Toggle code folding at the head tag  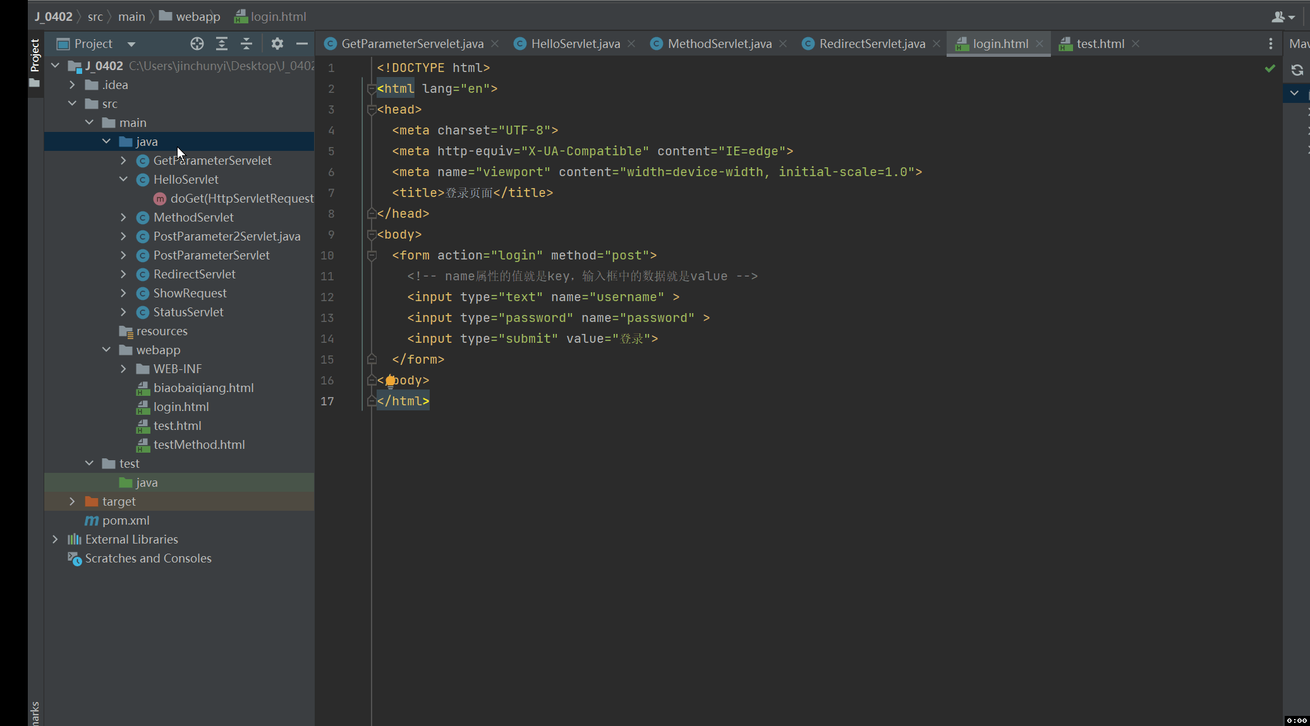pyautogui.click(x=372, y=110)
